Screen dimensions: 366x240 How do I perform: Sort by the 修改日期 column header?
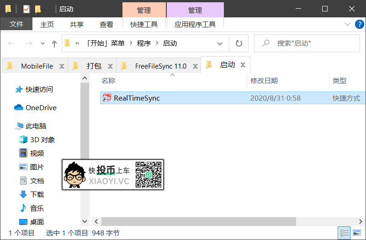pos(264,81)
